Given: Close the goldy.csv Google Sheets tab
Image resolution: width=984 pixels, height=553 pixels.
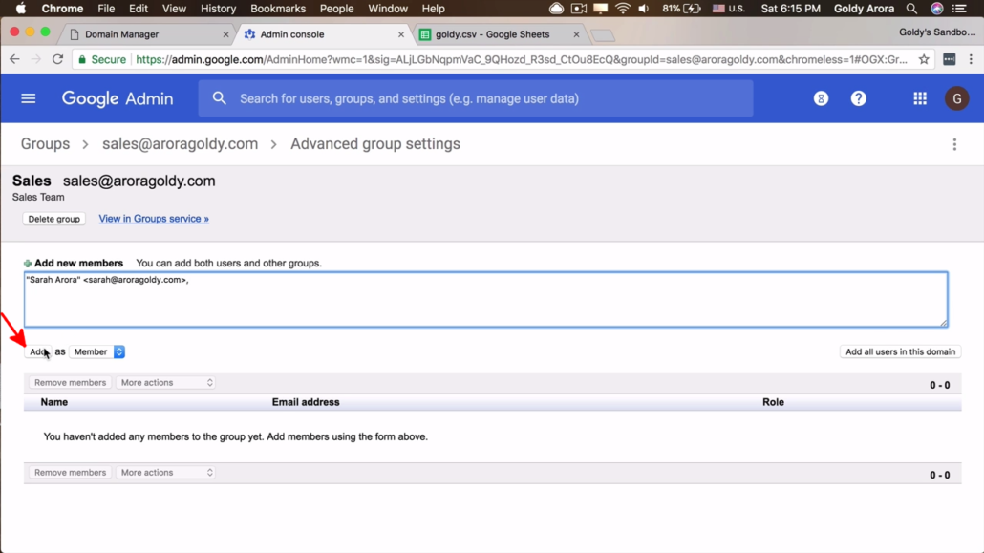Looking at the screenshot, I should coord(576,34).
